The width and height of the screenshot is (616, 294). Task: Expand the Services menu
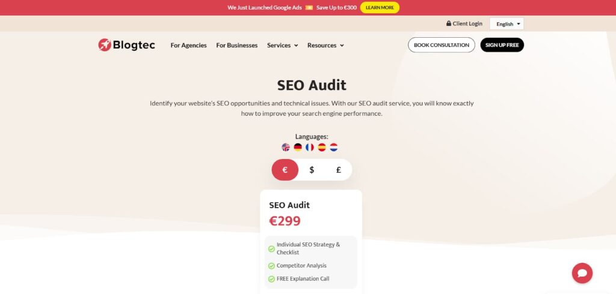point(283,46)
